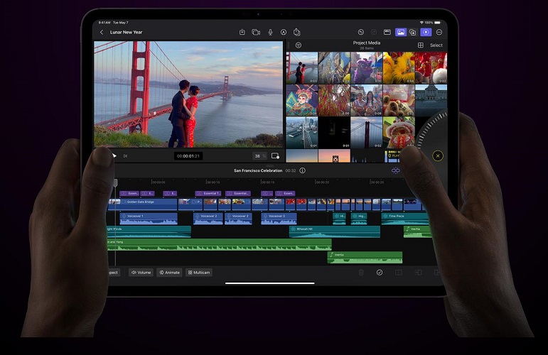The height and width of the screenshot is (355, 548).
Task: Select the lucky cat figurine thumbnail
Action: click(399, 100)
